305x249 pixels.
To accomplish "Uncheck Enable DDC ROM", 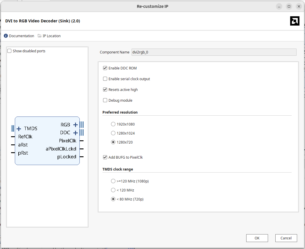I will (x=105, y=68).
